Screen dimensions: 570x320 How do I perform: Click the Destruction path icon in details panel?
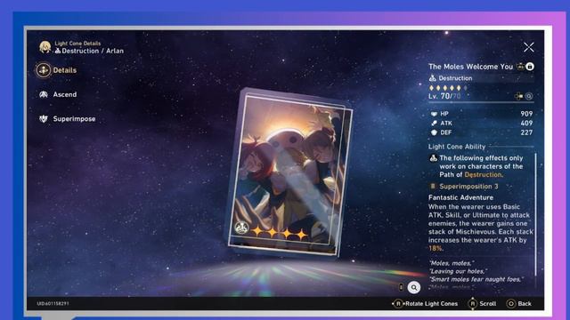coord(432,78)
